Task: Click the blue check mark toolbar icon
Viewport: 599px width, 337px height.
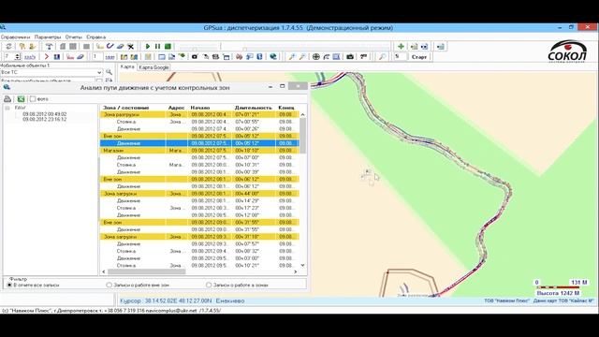Action: point(110,46)
